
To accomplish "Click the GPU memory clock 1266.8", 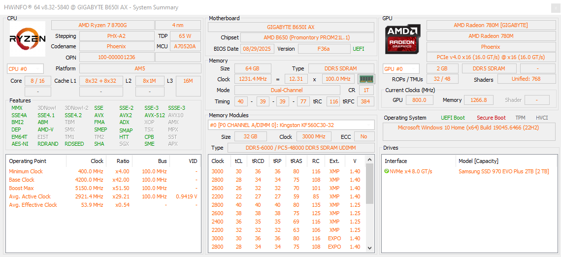I will (479, 100).
